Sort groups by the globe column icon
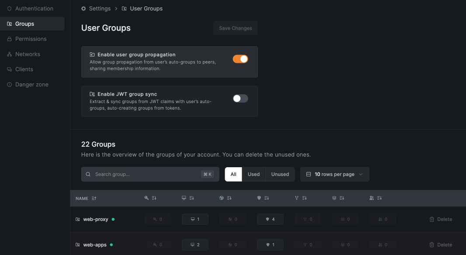 pos(225,198)
